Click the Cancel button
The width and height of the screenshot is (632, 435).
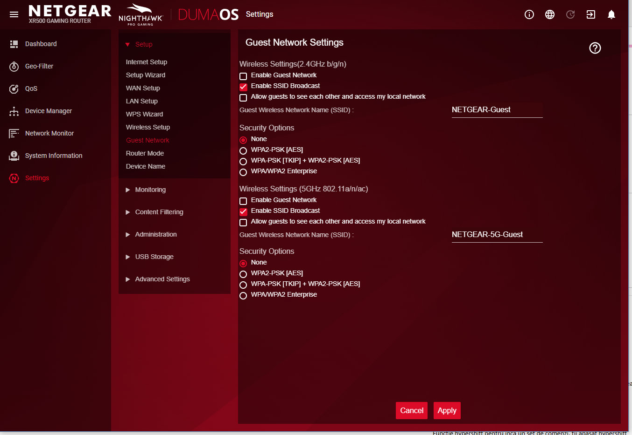411,410
